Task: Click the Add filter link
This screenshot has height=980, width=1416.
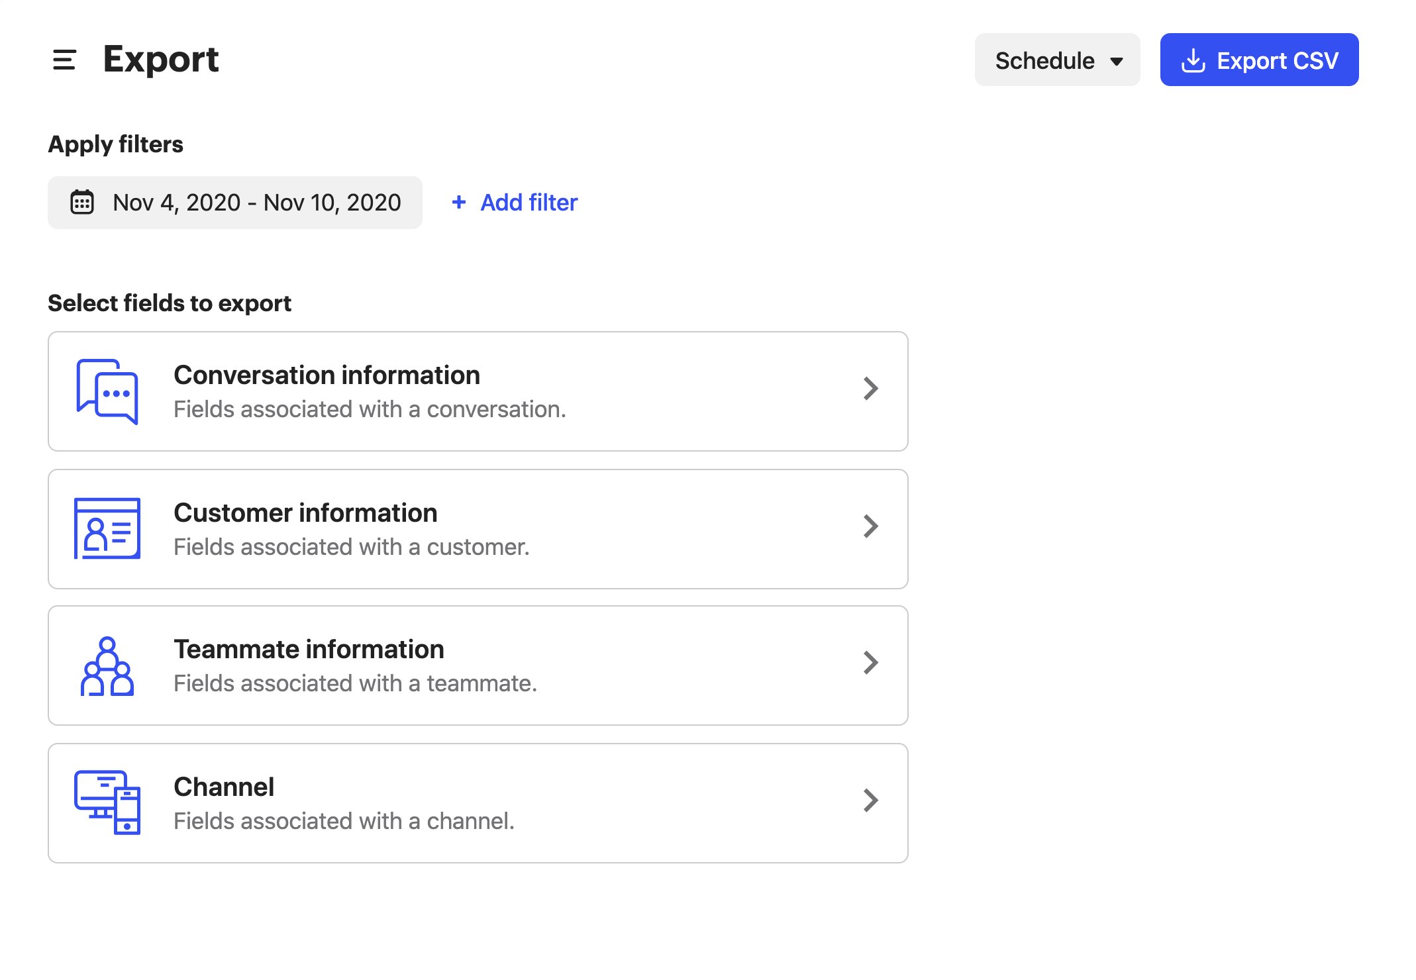Action: (529, 203)
